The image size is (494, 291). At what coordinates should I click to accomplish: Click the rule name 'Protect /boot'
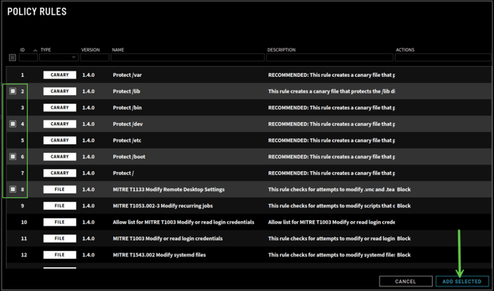(129, 157)
